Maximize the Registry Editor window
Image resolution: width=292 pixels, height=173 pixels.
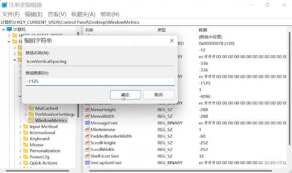[x=267, y=5]
